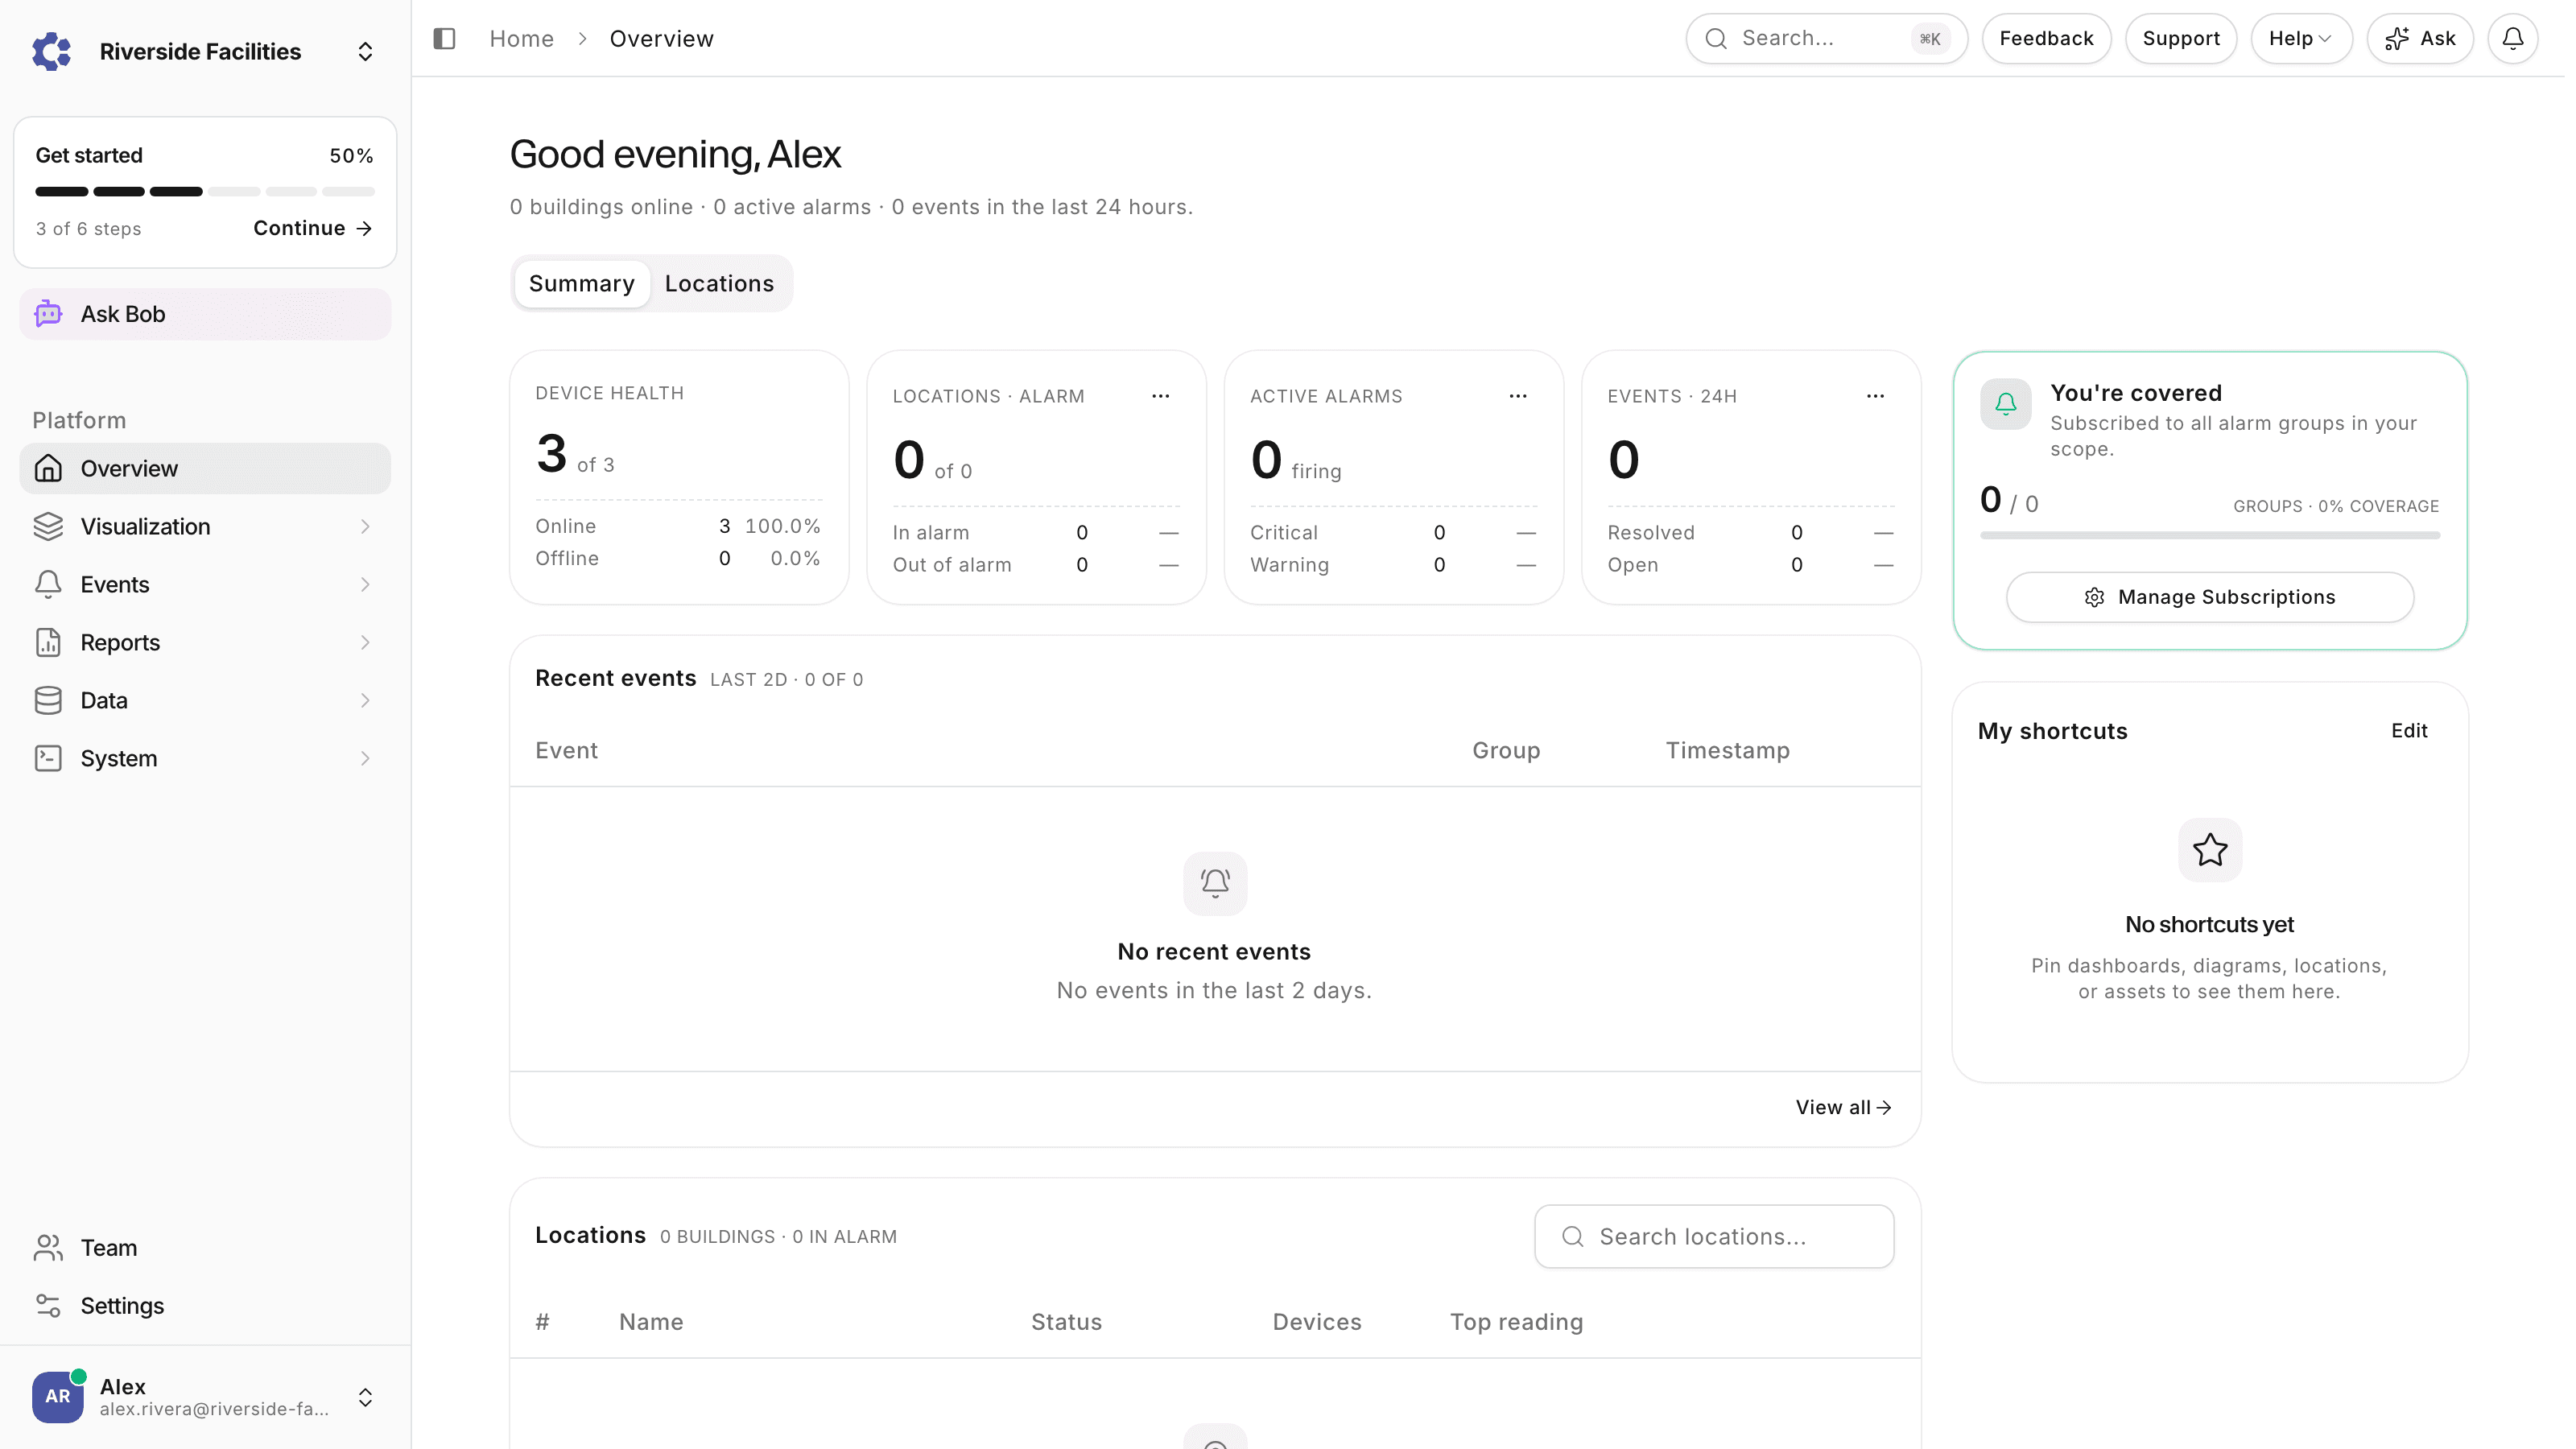Switch to the Locations tab
Screen dimensions: 2576x1449
[719, 283]
